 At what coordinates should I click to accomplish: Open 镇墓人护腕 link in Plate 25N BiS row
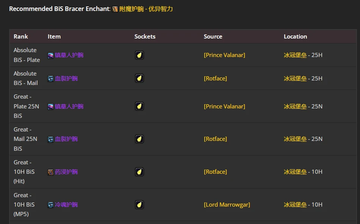tap(69, 106)
